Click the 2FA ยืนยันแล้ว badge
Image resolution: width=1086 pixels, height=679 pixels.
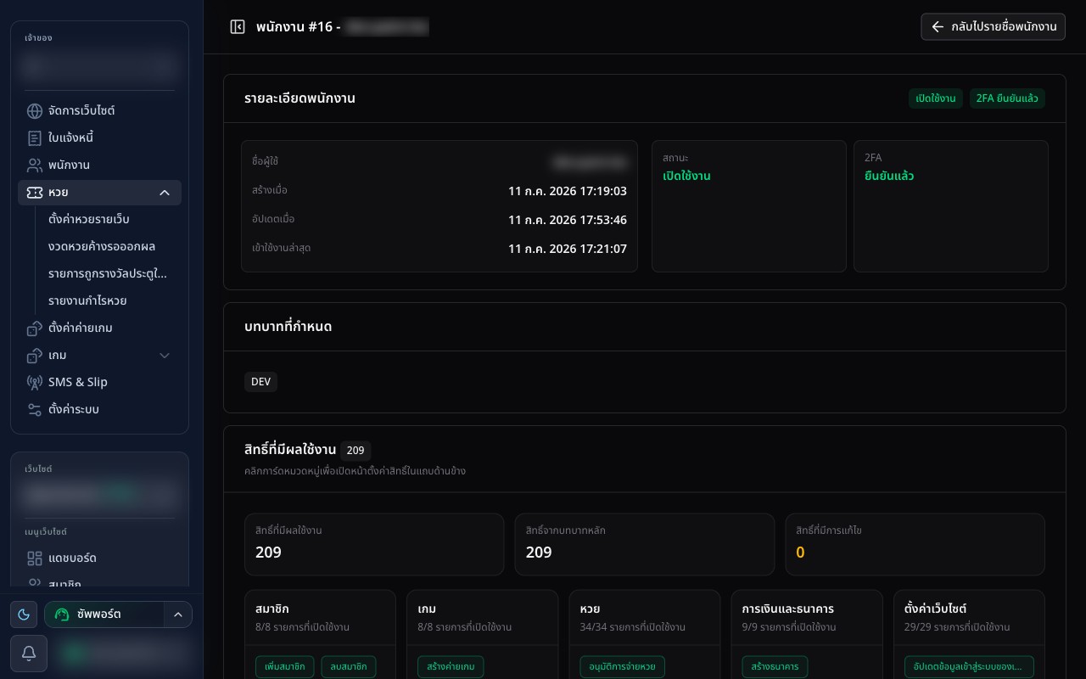[1007, 98]
